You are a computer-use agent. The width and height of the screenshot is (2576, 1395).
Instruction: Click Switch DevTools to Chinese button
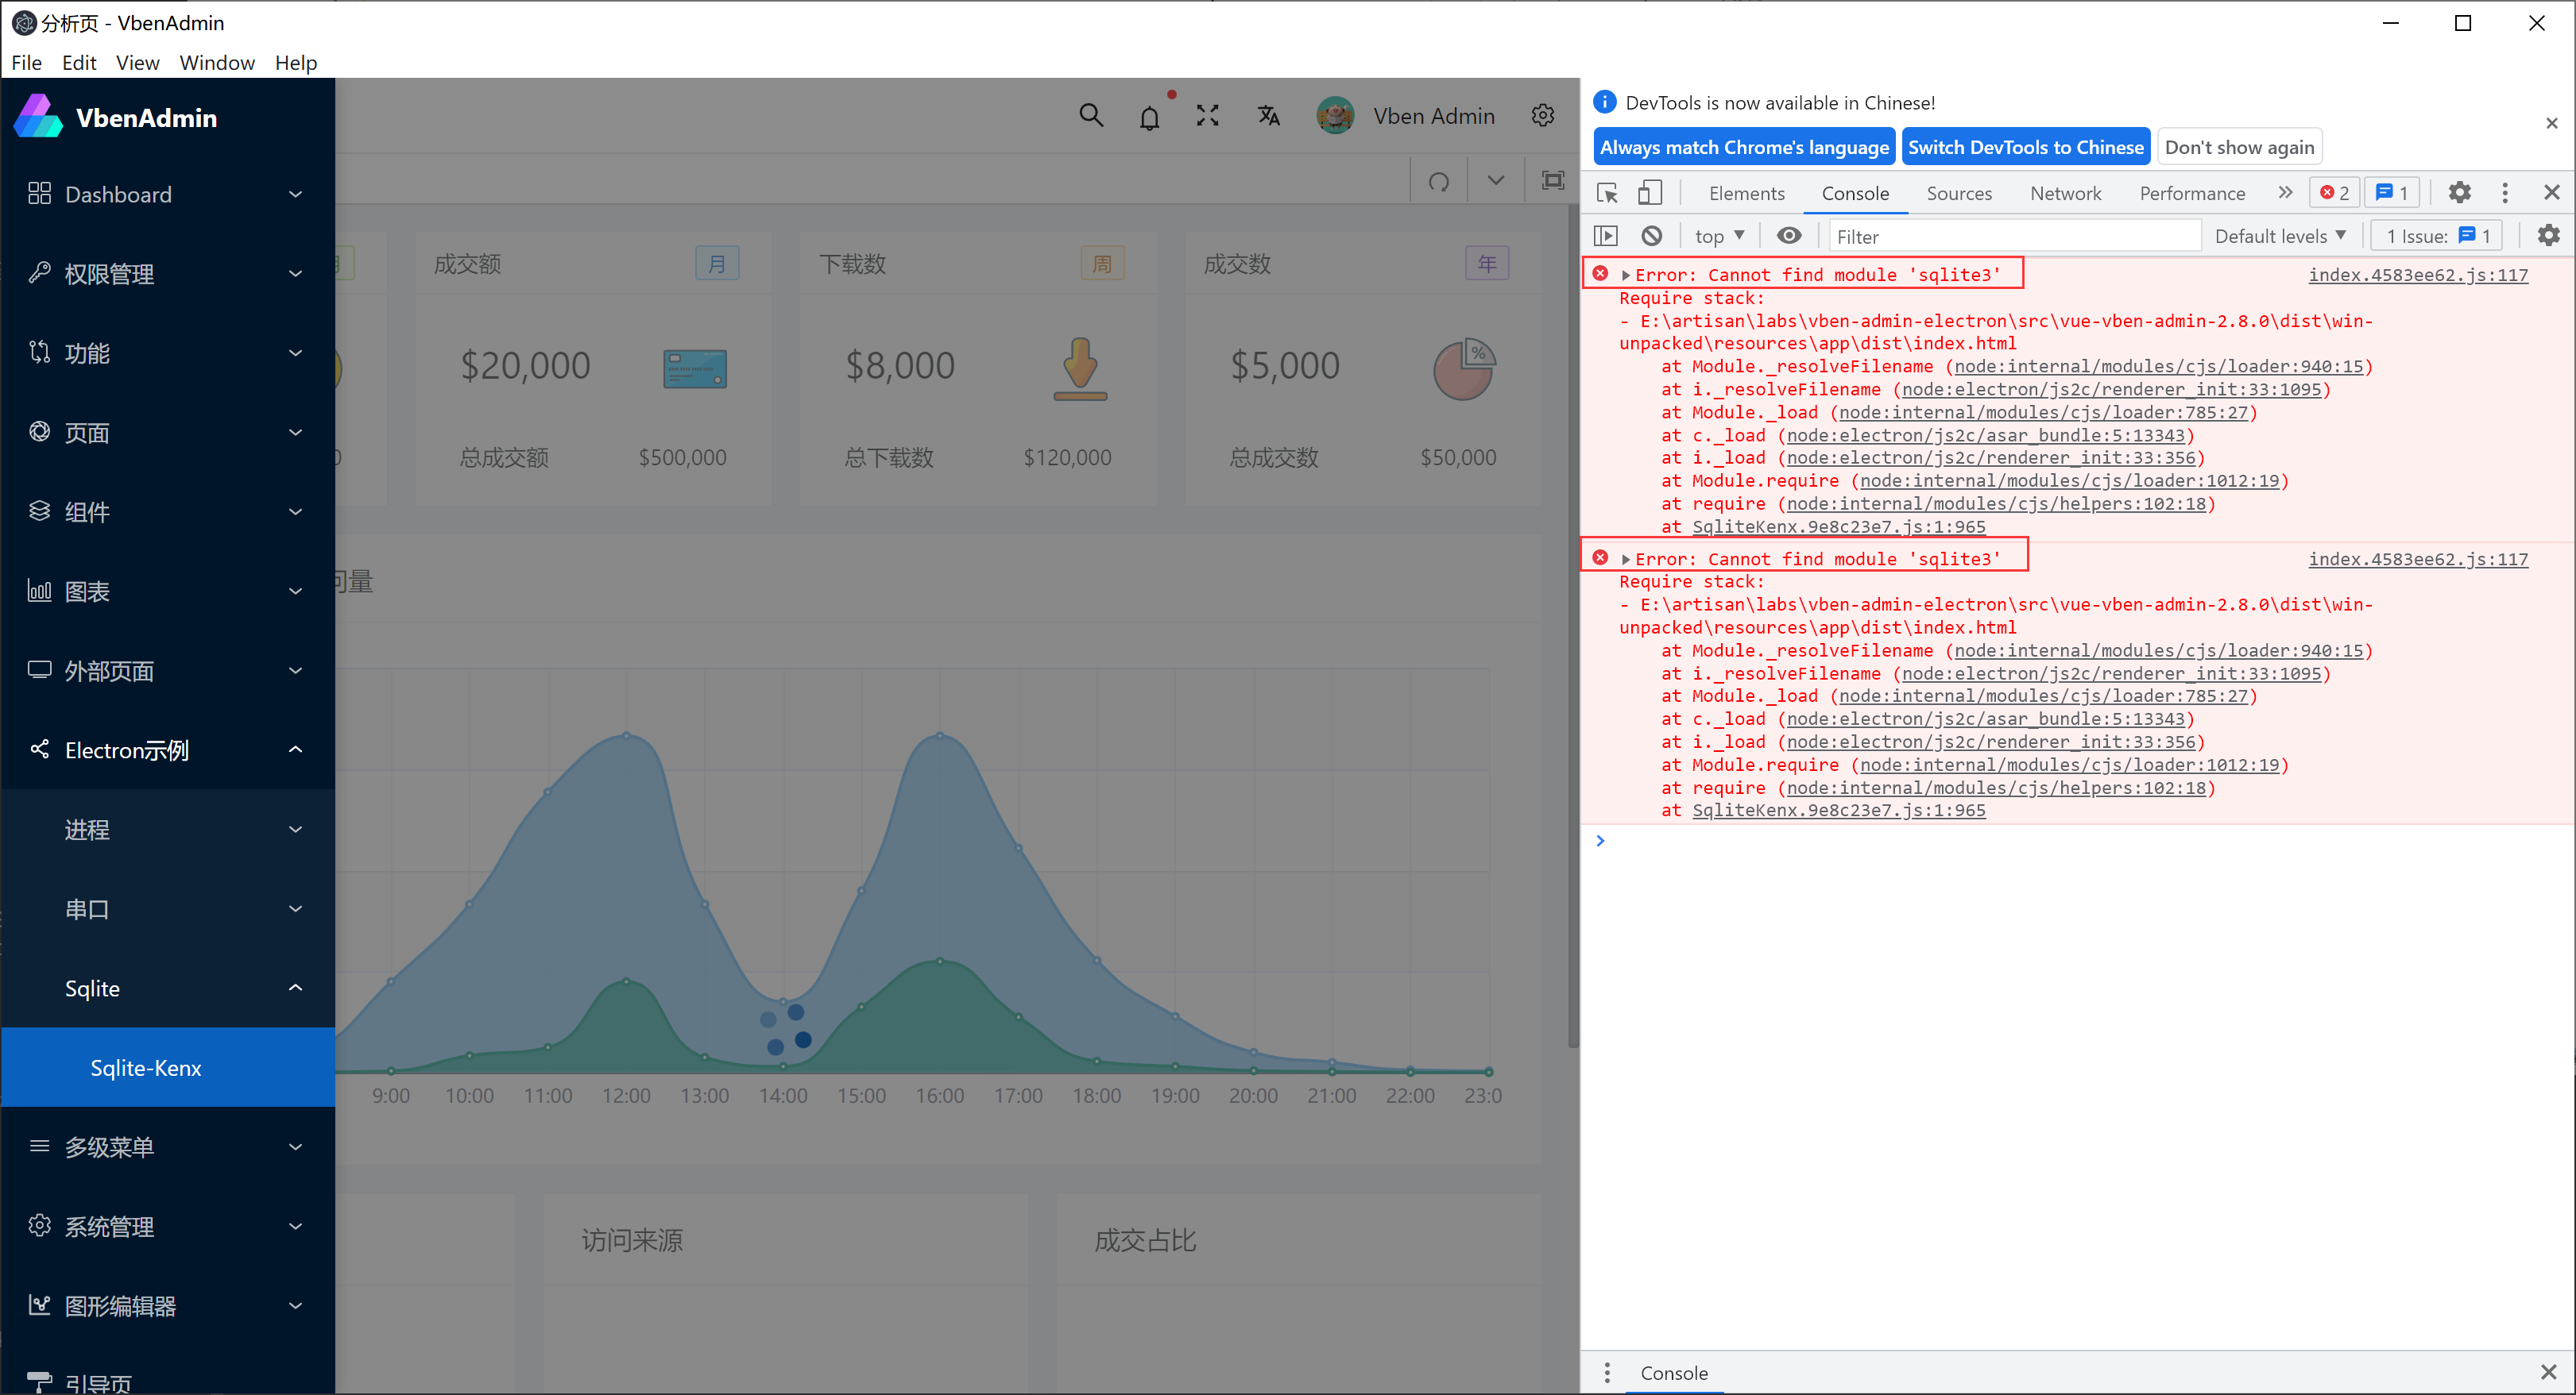[x=2025, y=147]
